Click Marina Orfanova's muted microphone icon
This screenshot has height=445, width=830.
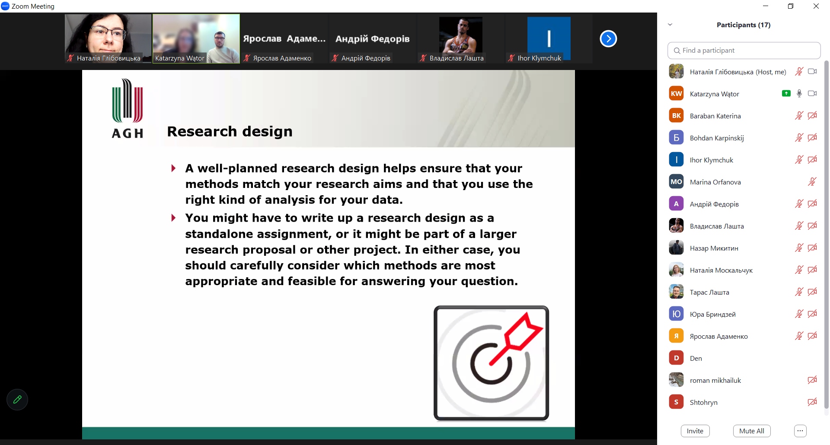[x=812, y=182]
